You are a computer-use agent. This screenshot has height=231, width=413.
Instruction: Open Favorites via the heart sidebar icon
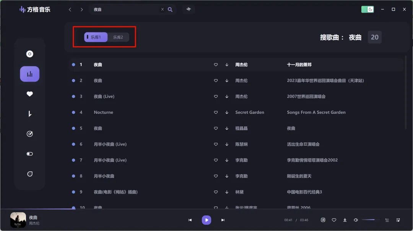click(29, 94)
